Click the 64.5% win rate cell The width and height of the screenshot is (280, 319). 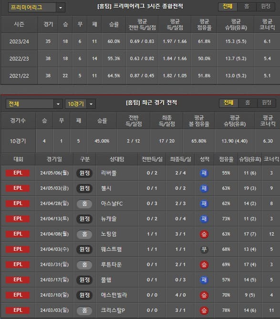point(114,76)
